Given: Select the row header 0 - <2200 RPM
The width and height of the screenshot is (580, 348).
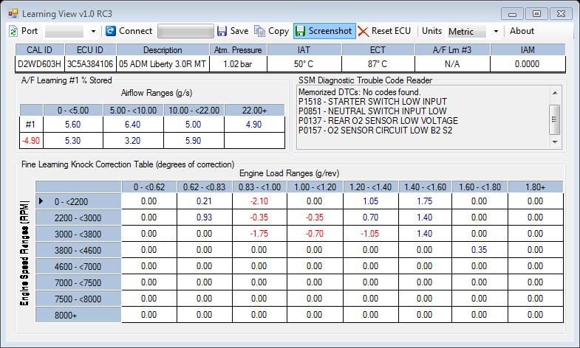Looking at the screenshot, I should click(x=78, y=202).
